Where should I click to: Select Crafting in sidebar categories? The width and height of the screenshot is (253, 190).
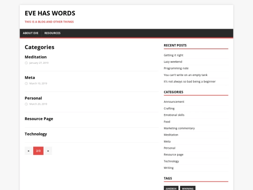coord(169,108)
